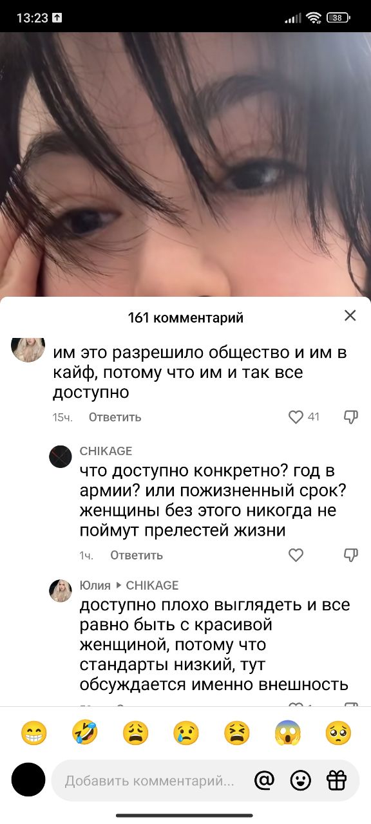
Task: Open CHIKAGE's profile avatar
Action: coord(61,456)
